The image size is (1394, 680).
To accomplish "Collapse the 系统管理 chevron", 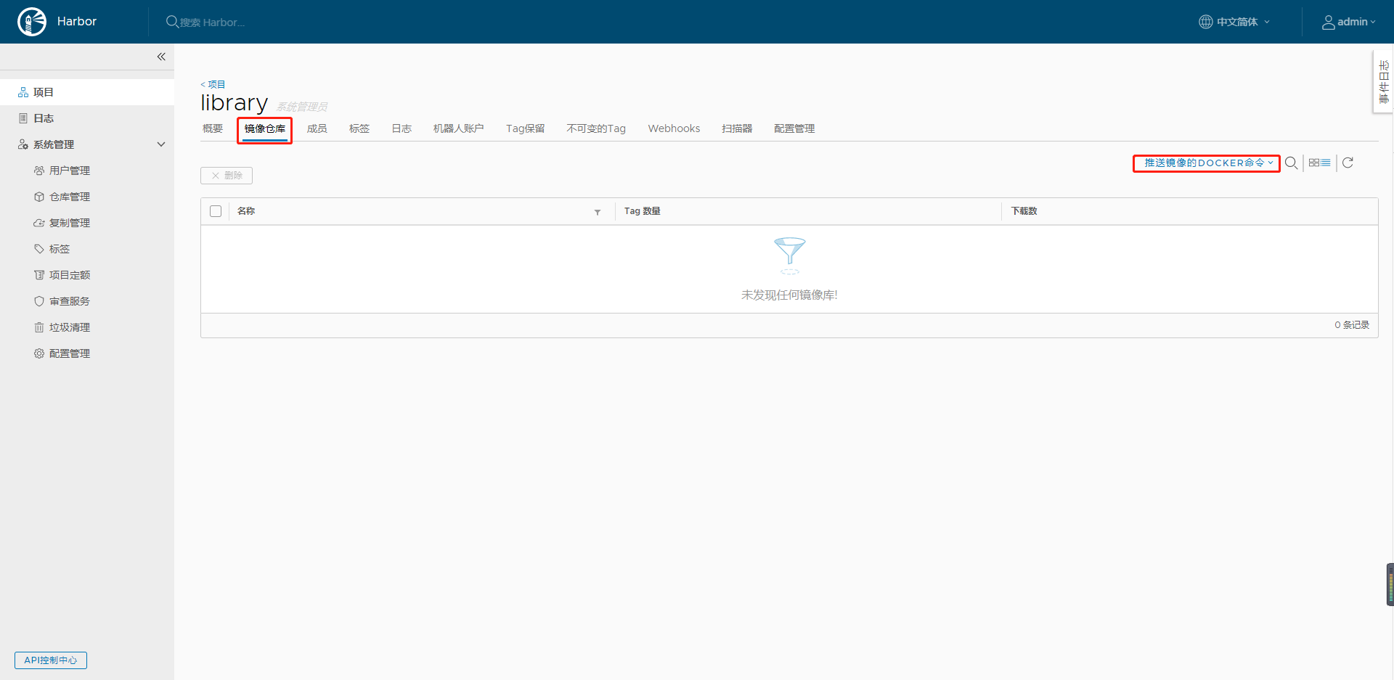I will tap(161, 144).
